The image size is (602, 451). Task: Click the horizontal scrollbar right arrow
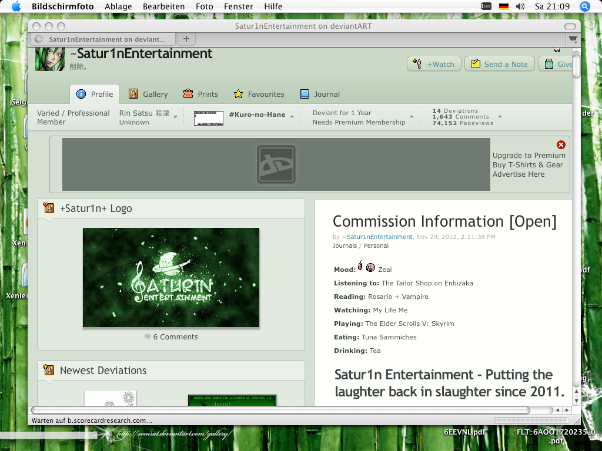pos(567,410)
